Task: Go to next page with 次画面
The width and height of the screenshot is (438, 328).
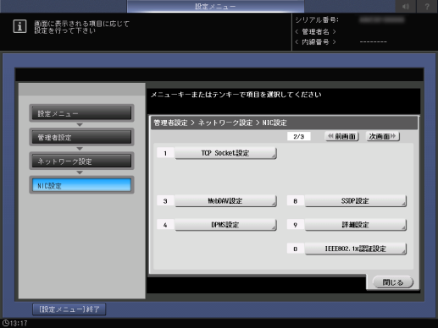Action: tap(383, 136)
